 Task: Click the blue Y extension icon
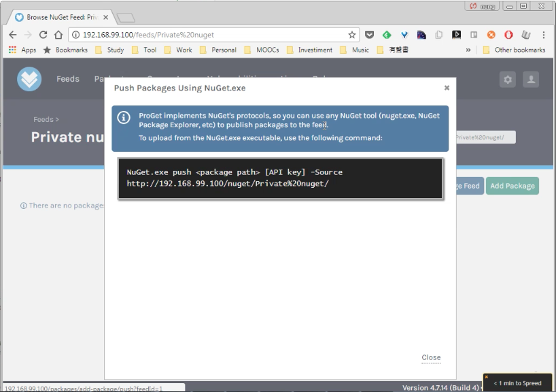click(x=404, y=35)
